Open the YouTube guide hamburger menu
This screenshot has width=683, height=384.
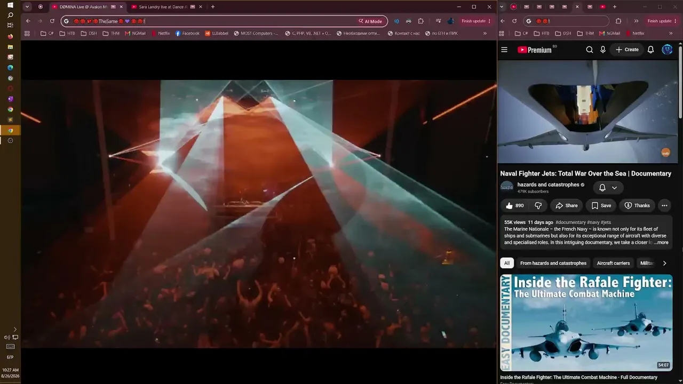504,50
